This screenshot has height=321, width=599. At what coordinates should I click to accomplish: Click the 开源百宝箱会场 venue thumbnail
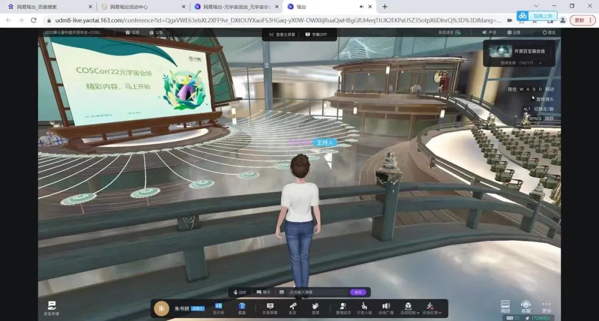500,51
